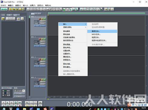Screen dimensions: 148x110
Task: Click the Loop play infinity button
Action: (x=20, y=103)
